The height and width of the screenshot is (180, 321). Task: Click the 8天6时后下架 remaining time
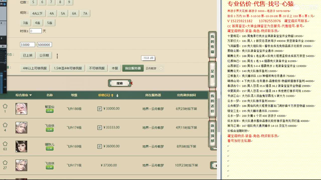click(x=186, y=146)
